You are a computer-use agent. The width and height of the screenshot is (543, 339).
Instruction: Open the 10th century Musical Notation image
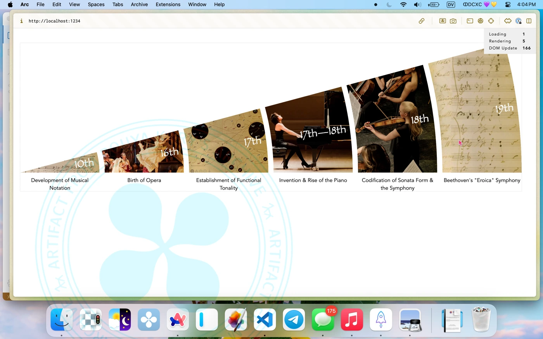click(x=60, y=163)
